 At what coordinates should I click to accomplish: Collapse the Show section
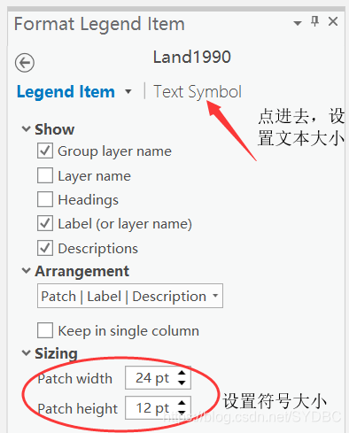pyautogui.click(x=27, y=129)
